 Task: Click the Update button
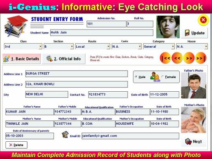point(194,33)
